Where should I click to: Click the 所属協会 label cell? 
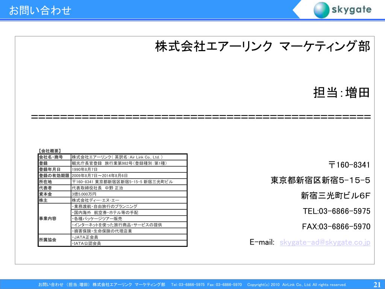(x=55, y=240)
